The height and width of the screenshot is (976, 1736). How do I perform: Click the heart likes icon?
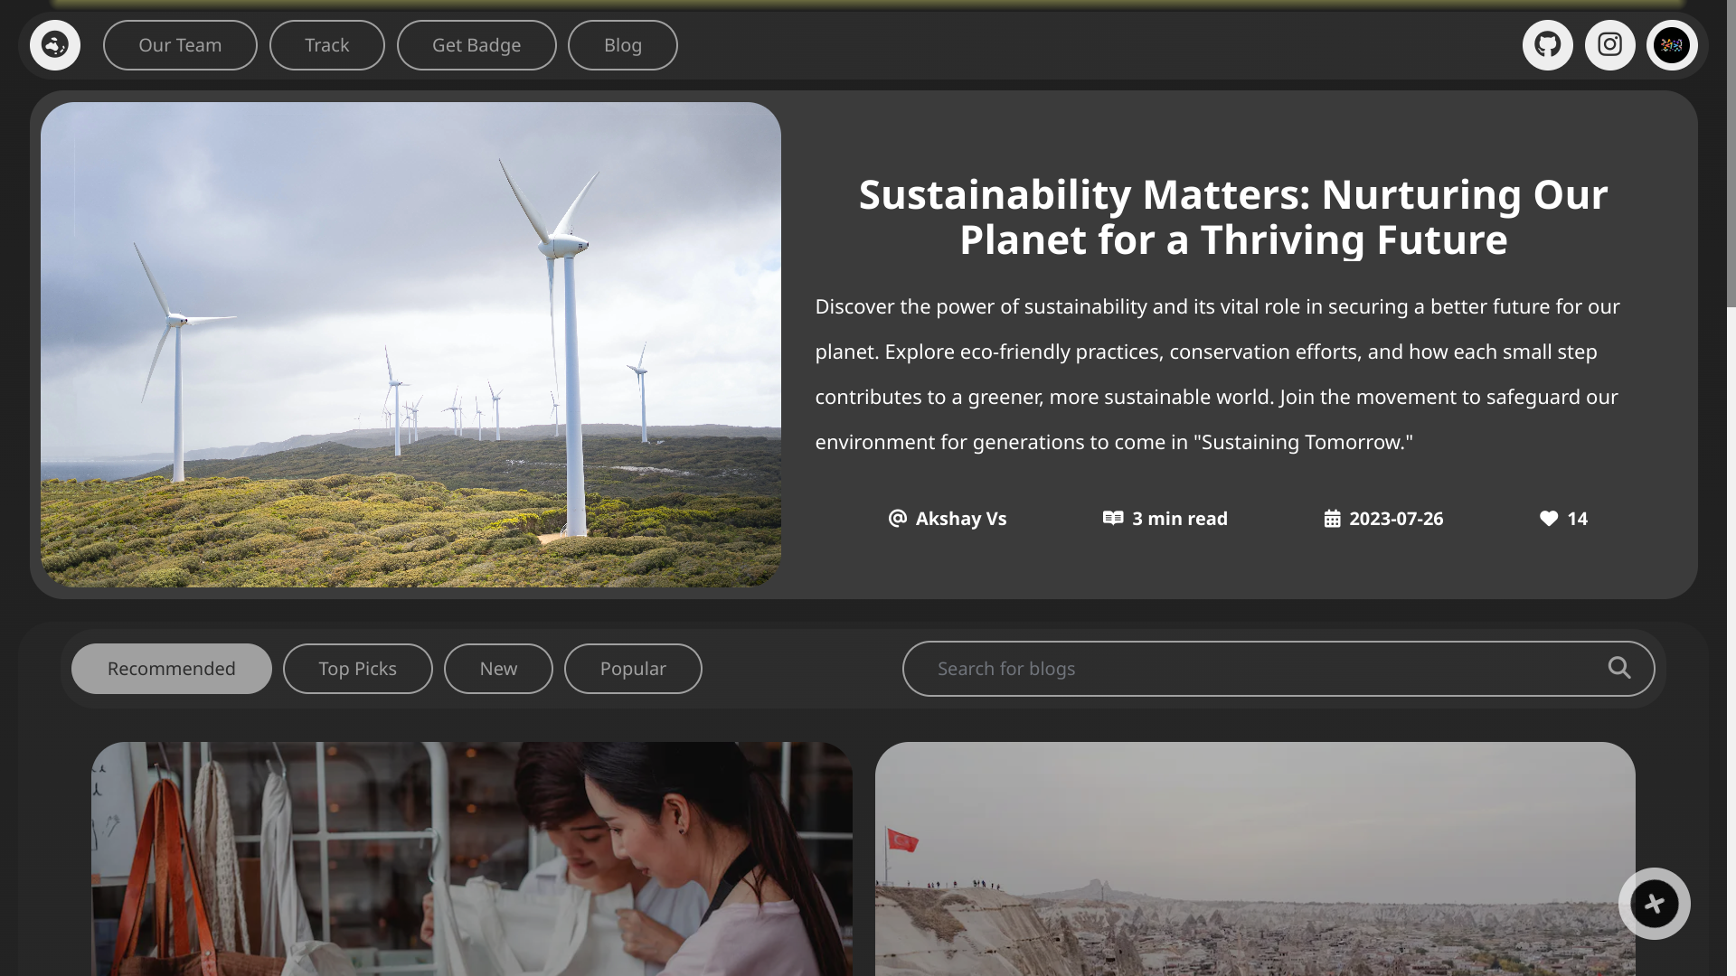click(x=1548, y=519)
